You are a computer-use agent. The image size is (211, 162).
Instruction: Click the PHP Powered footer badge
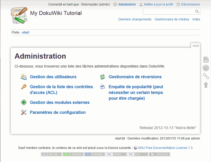(95, 154)
